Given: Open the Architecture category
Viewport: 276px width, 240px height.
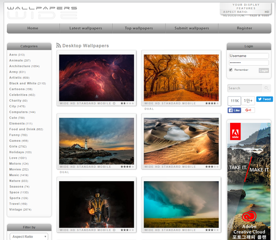Looking at the screenshot, I should (24, 66).
